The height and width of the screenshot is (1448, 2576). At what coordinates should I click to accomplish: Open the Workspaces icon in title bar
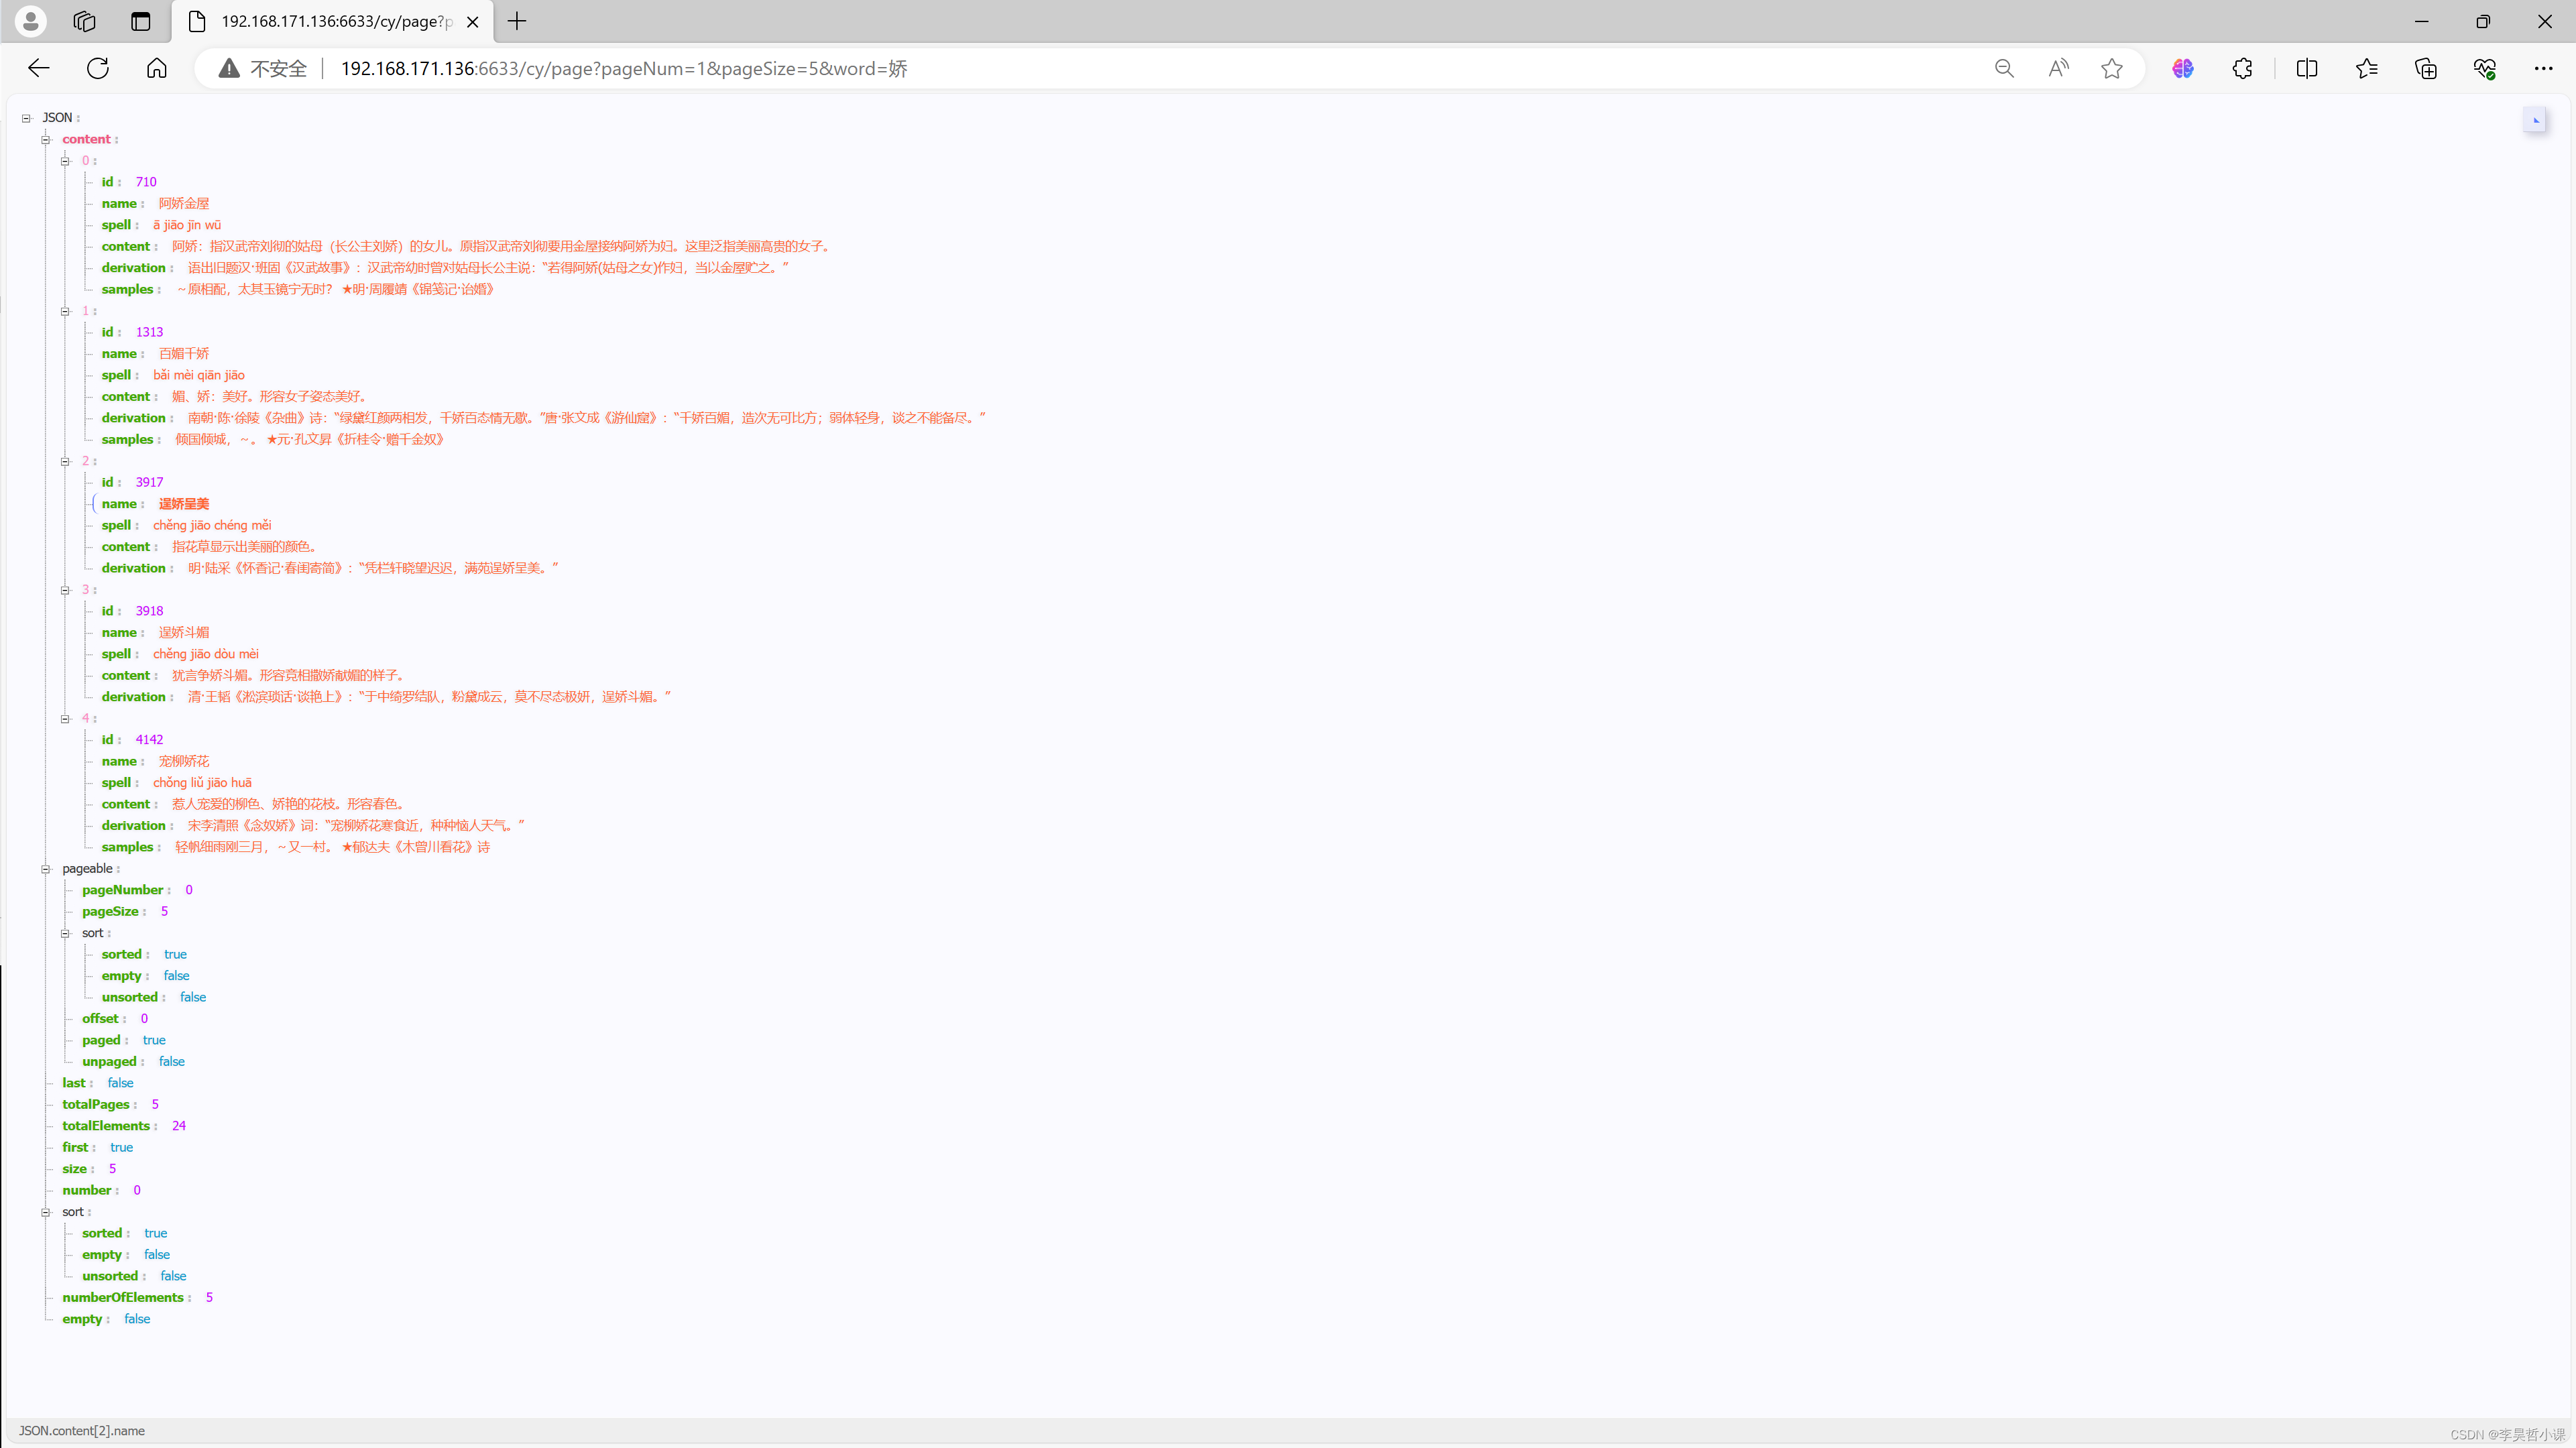[85, 21]
